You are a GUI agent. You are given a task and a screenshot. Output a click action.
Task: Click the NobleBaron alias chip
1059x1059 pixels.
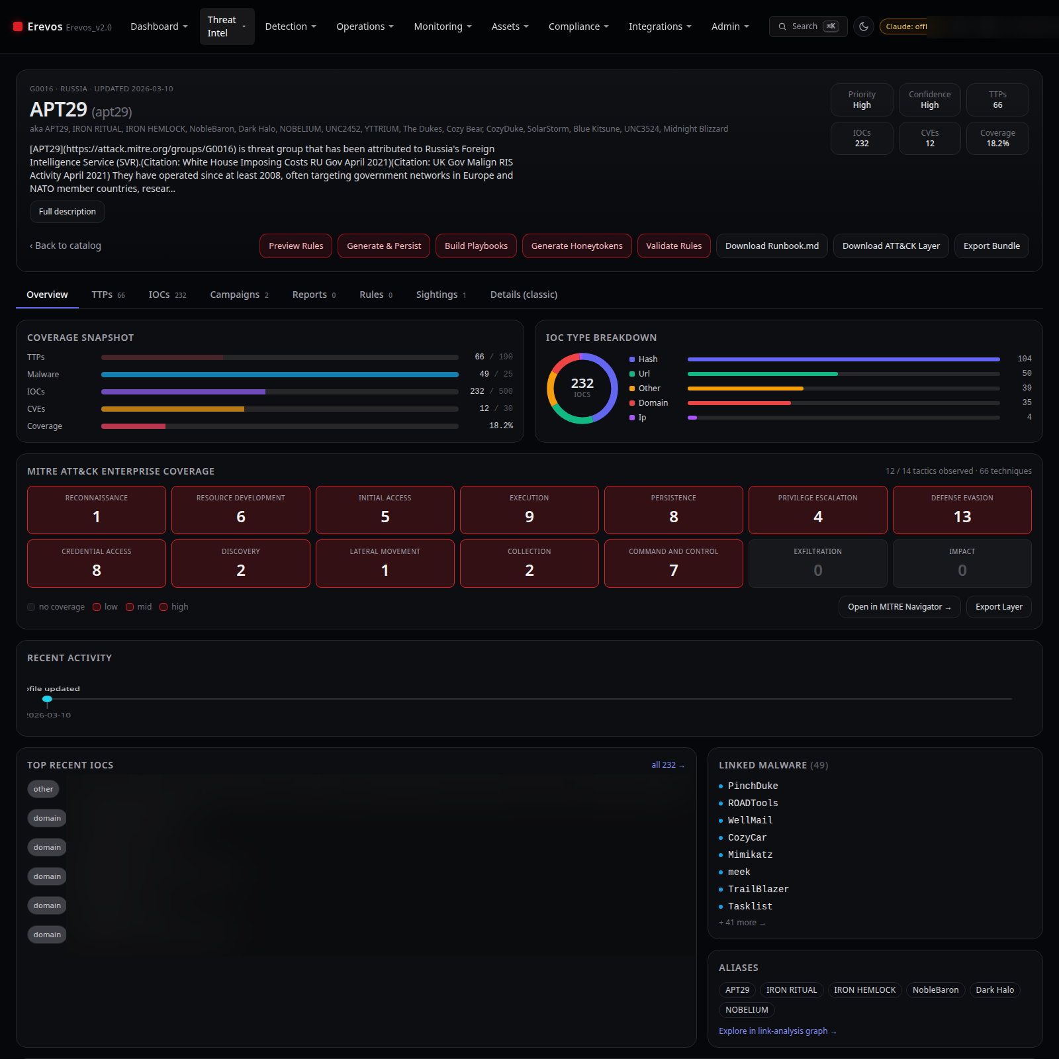pos(935,990)
